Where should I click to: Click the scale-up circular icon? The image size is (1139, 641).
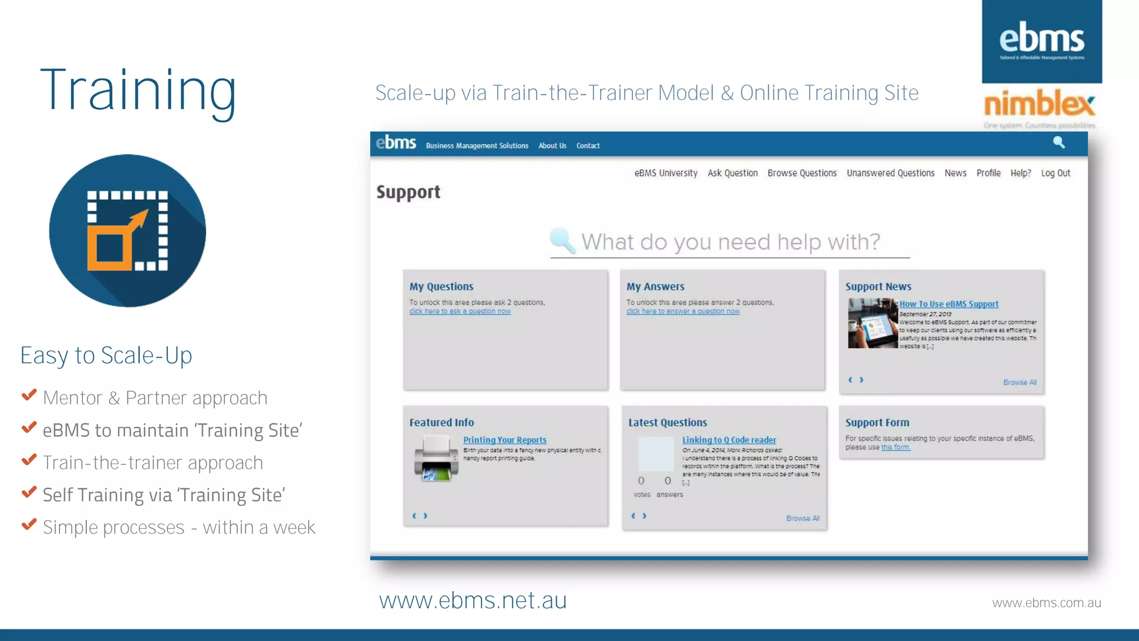coord(127,230)
